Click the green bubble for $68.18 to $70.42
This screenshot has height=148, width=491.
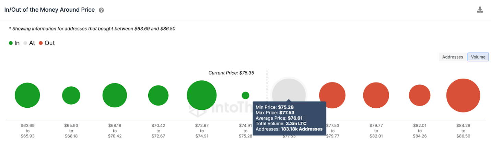point(115,95)
